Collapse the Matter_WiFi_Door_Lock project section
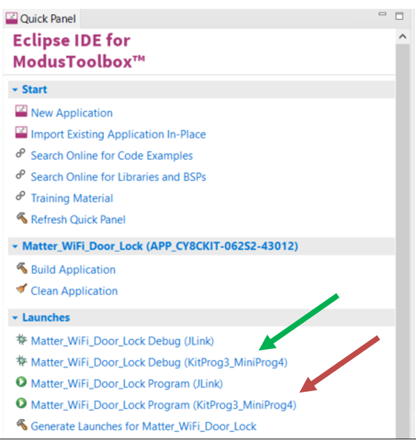 (x=15, y=246)
